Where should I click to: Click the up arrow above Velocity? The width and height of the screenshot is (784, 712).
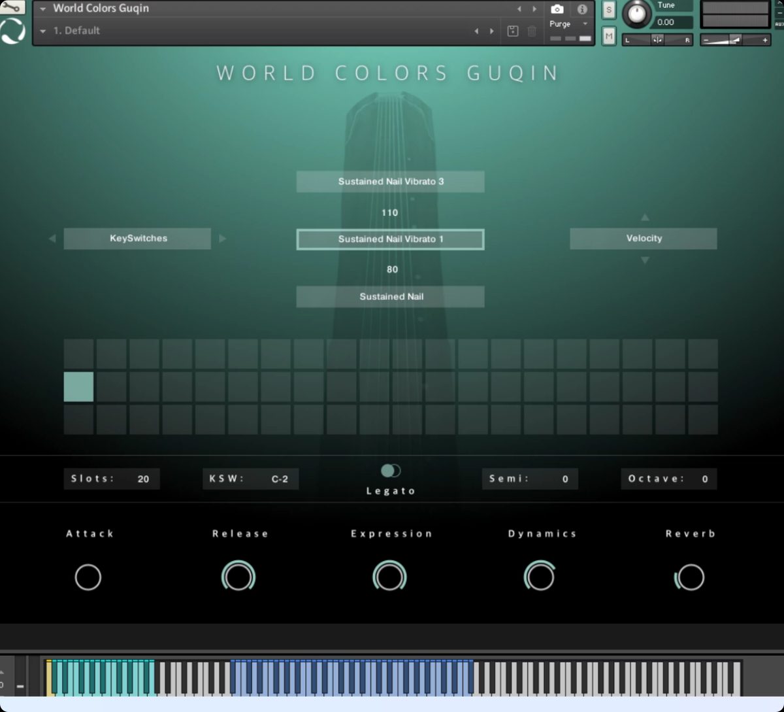coord(645,217)
